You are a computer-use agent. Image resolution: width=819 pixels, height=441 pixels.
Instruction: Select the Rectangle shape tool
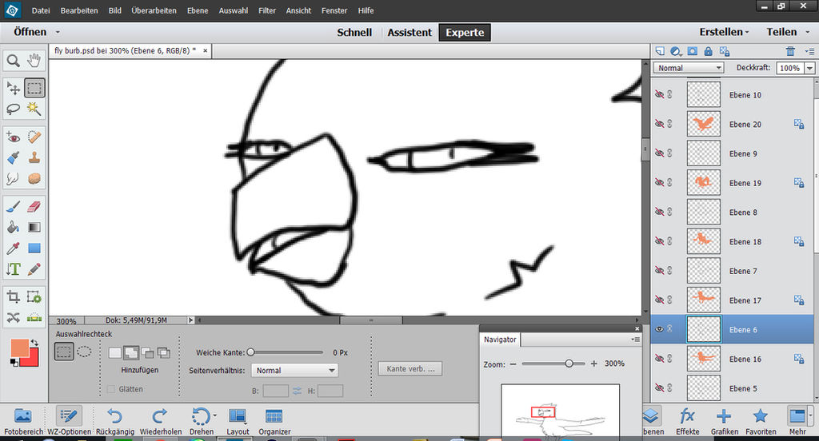coord(34,248)
